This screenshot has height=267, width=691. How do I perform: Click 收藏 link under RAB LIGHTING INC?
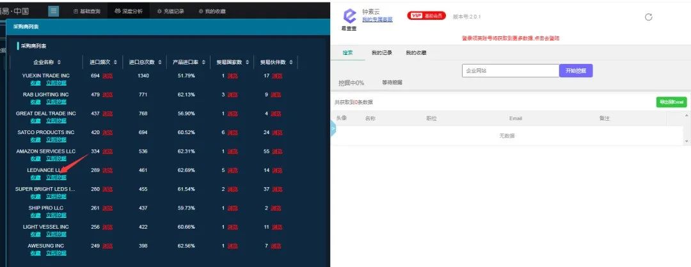[x=35, y=102]
